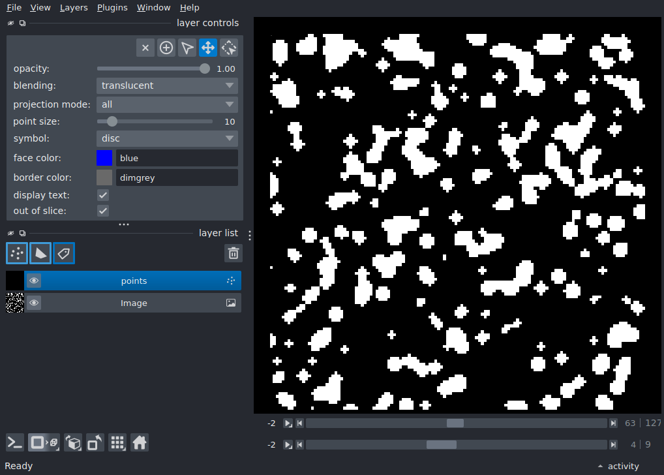
Task: Open the console toggle icon
Action: point(15,443)
